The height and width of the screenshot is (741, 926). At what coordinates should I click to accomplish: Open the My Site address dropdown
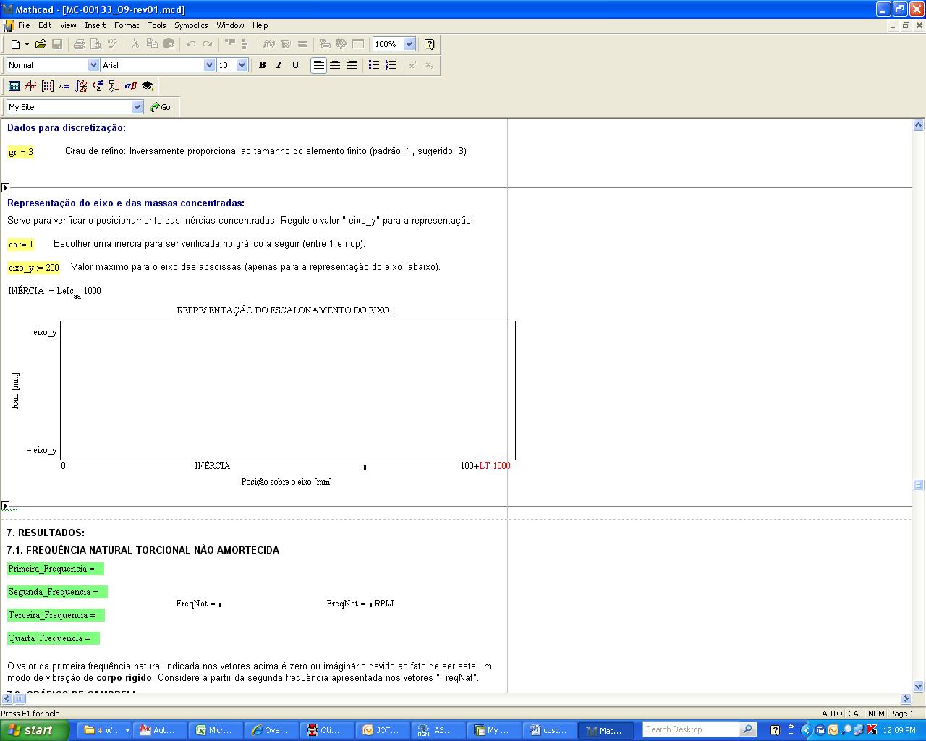(x=137, y=107)
